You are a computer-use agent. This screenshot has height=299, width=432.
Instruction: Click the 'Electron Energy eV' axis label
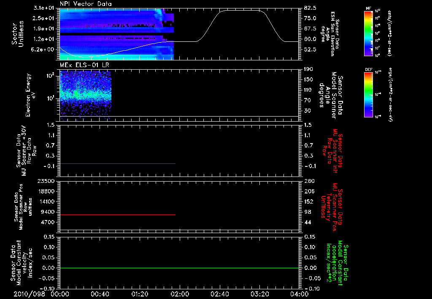(x=30, y=95)
